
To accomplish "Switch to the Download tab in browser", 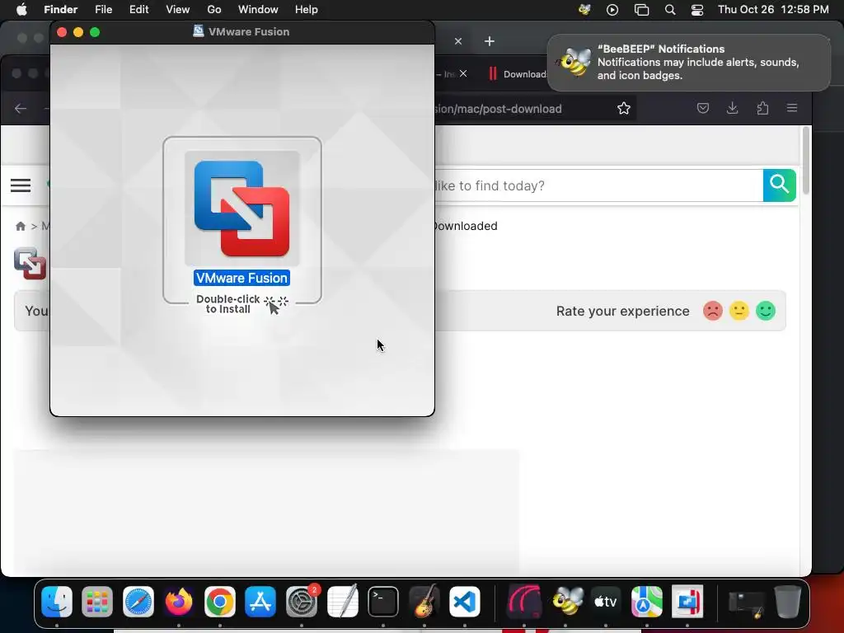I will [518, 74].
